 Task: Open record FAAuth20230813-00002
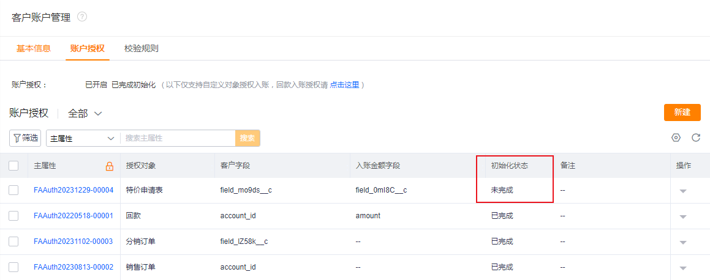(x=74, y=267)
